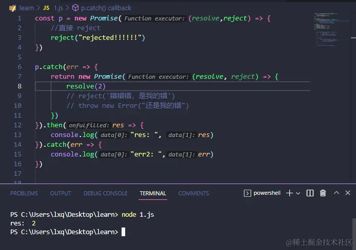This screenshot has width=356, height=250.
Task: Close the bottom panel
Action: tap(348, 193)
